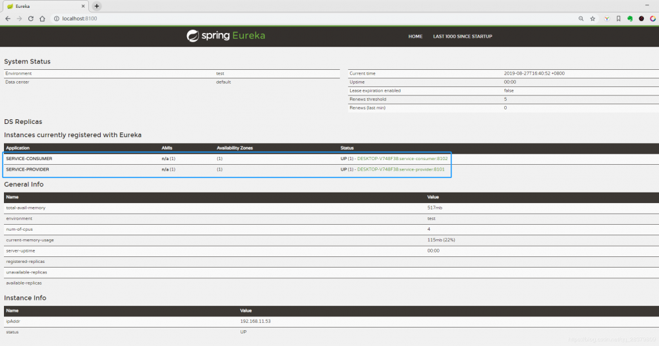Open the colorful circle extension icon
659x346 pixels.
(x=652, y=18)
